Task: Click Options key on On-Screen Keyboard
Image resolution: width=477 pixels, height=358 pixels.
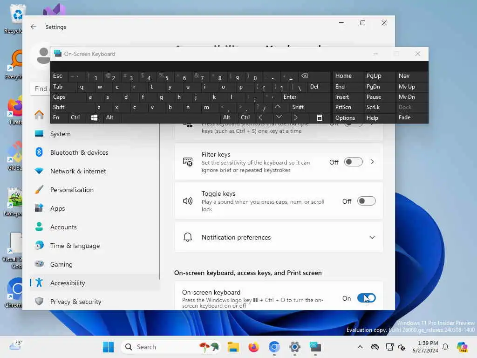Action: click(348, 118)
